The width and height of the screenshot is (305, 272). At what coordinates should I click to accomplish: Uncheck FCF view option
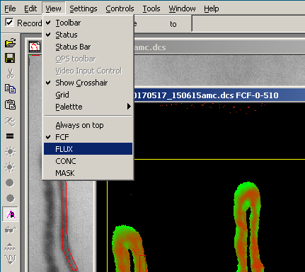(88, 137)
